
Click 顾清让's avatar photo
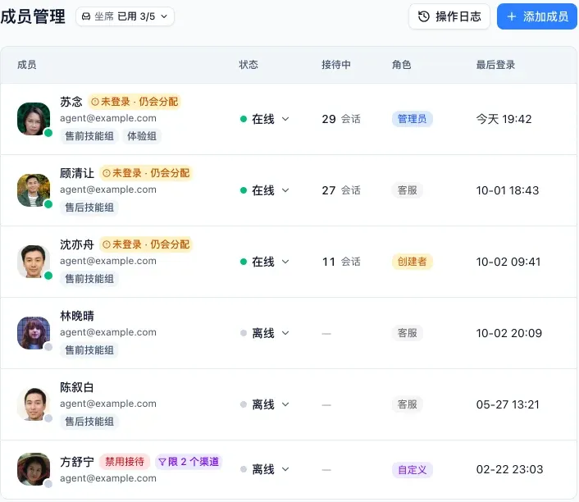pyautogui.click(x=34, y=190)
